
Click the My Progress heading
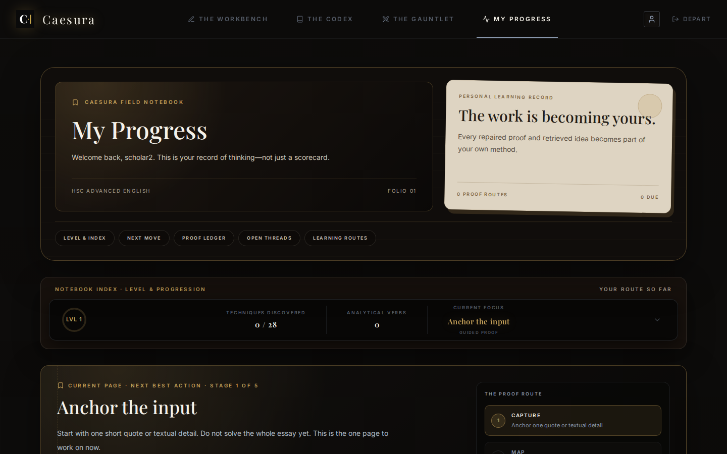139,131
